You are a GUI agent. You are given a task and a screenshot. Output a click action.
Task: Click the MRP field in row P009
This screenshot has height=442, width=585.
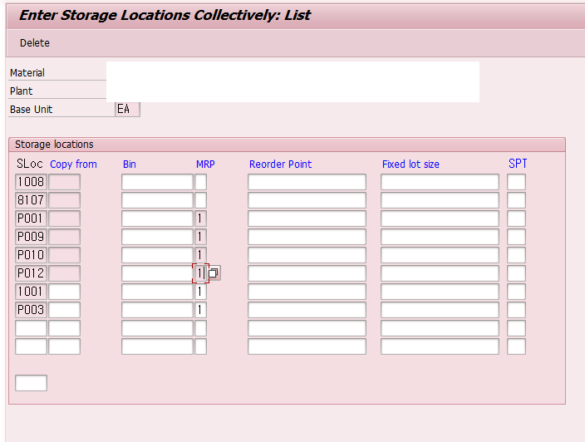tap(201, 237)
